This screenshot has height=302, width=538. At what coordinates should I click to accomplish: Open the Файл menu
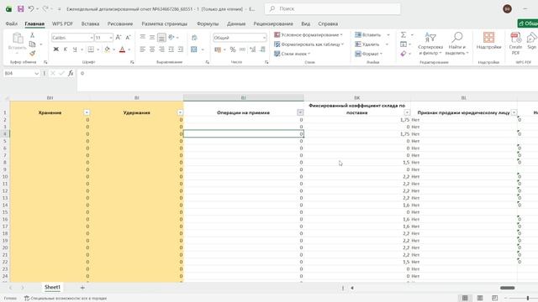click(x=11, y=23)
